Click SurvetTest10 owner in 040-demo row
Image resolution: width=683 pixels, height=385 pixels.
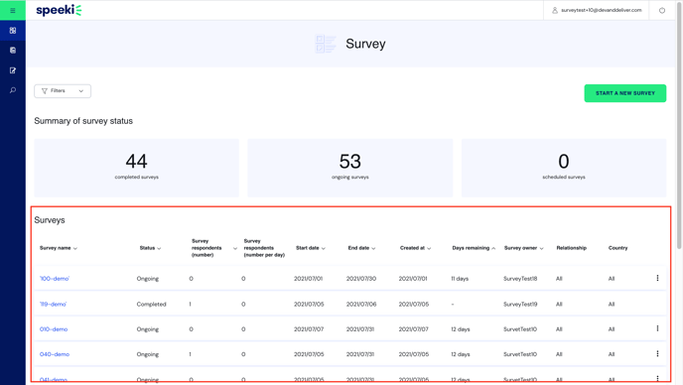520,354
